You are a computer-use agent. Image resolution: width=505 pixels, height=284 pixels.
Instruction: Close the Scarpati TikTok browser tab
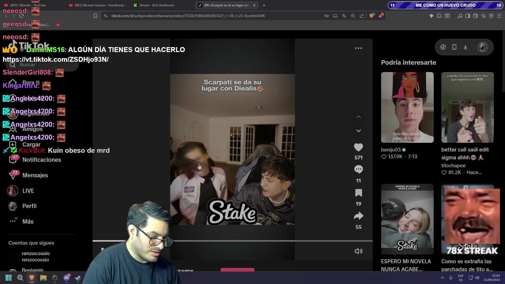254,5
